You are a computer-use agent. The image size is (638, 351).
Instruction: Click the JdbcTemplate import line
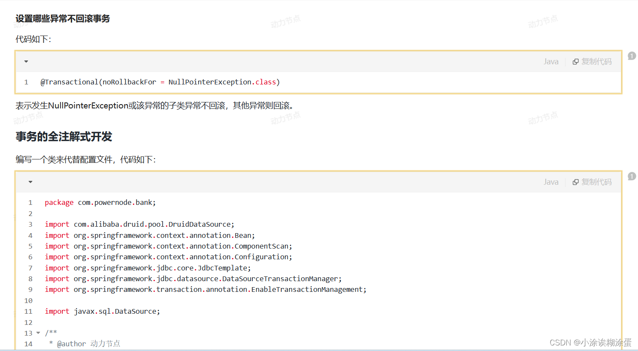point(148,268)
